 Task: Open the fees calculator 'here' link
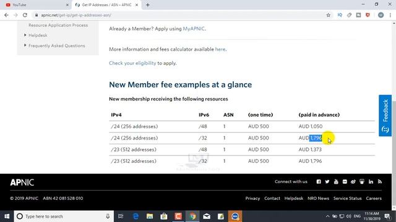coord(220,49)
